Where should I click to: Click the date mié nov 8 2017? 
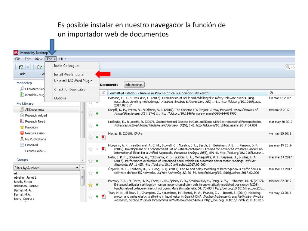pyautogui.click(x=279, y=110)
